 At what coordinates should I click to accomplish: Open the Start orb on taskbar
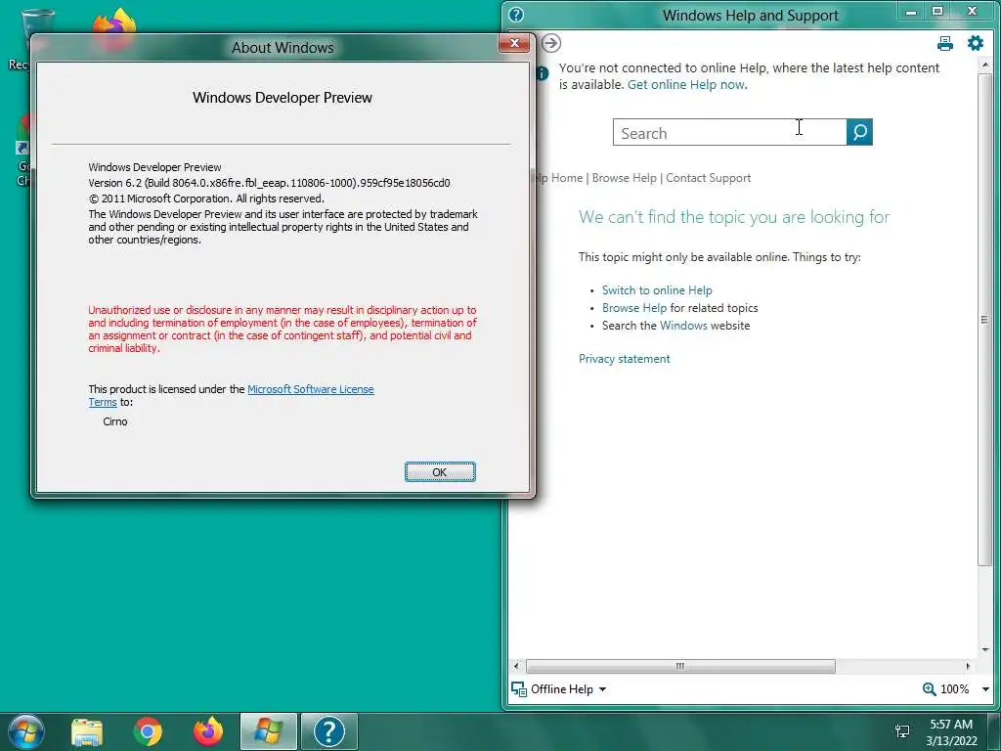point(26,731)
